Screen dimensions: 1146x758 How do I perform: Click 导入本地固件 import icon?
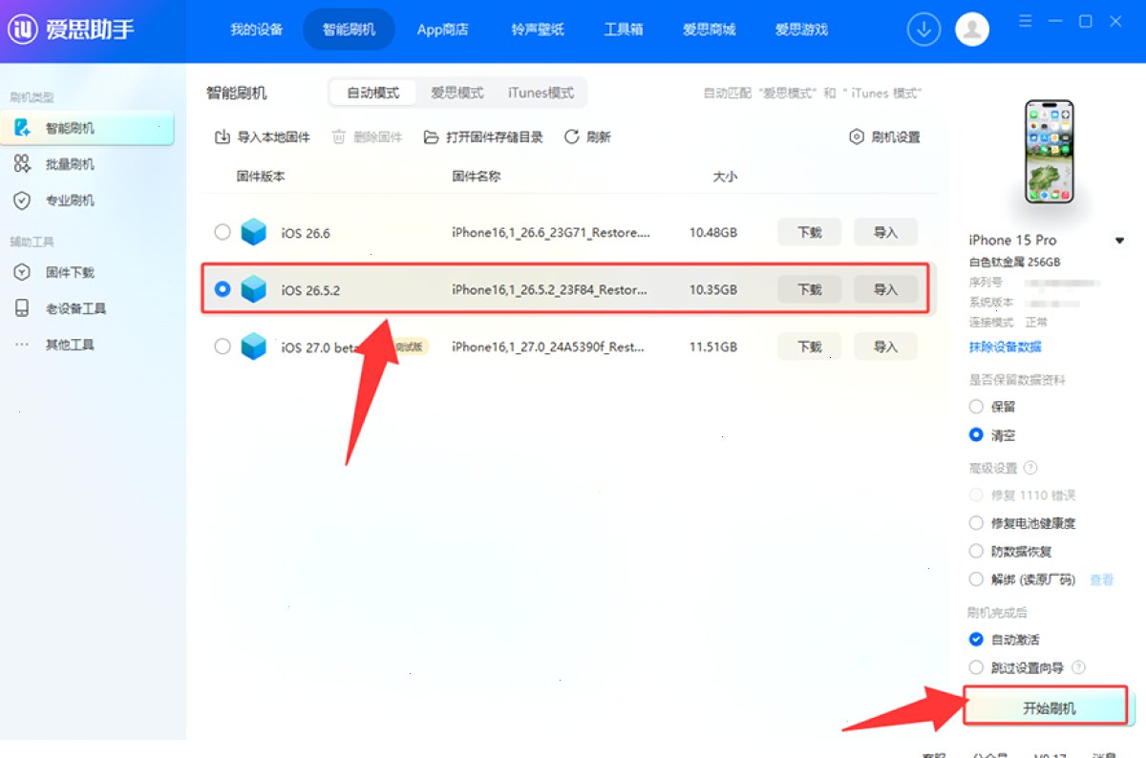coord(222,137)
